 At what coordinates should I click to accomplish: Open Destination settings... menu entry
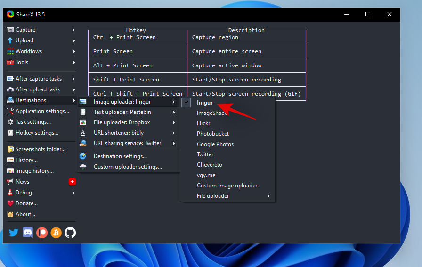point(129,156)
